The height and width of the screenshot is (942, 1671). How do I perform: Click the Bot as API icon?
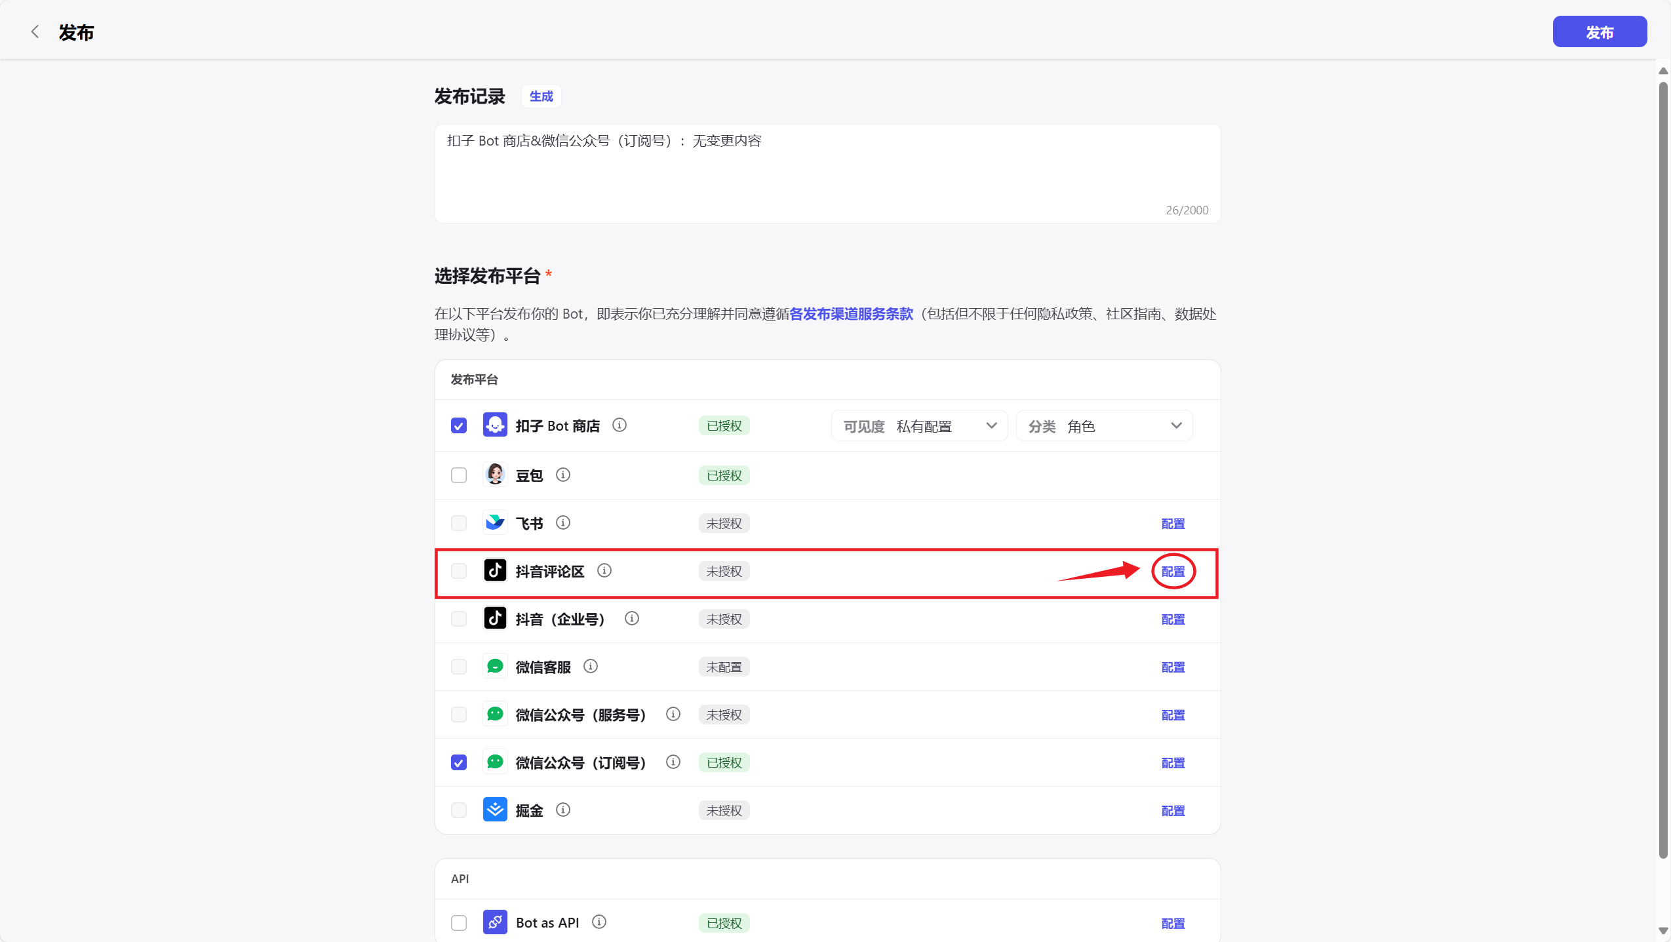495,922
